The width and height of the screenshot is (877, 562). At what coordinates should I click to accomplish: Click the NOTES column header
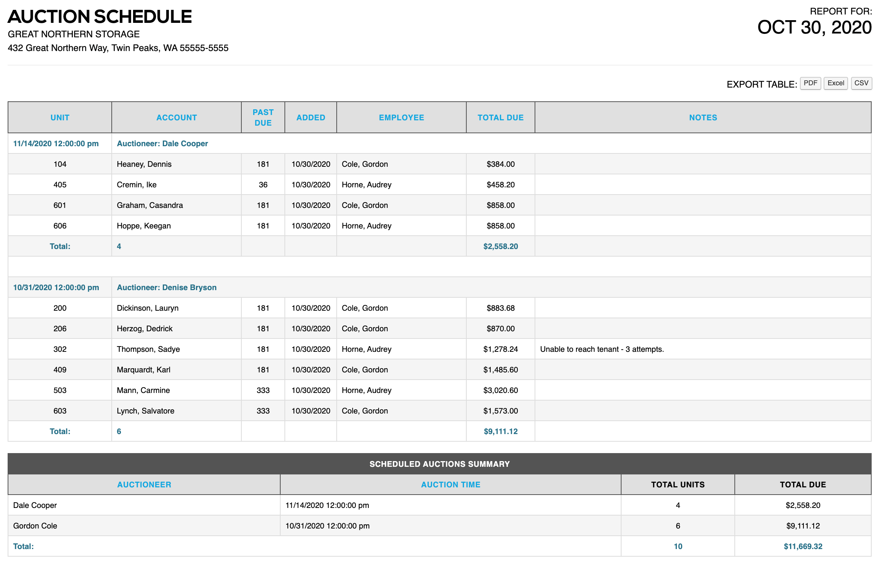(703, 117)
